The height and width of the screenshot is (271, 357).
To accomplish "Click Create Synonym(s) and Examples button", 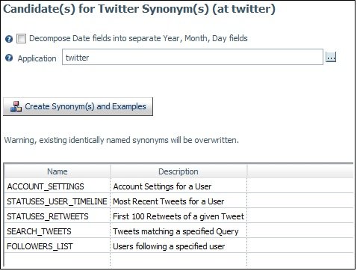I will click(78, 106).
